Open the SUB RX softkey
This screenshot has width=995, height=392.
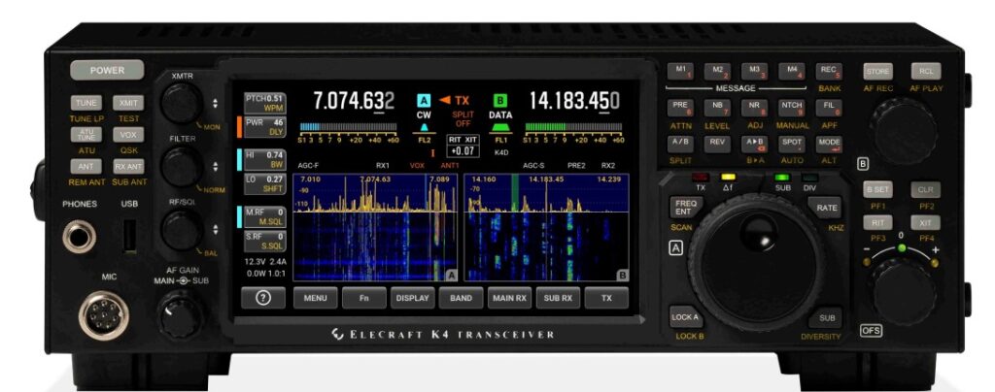pyautogui.click(x=558, y=298)
